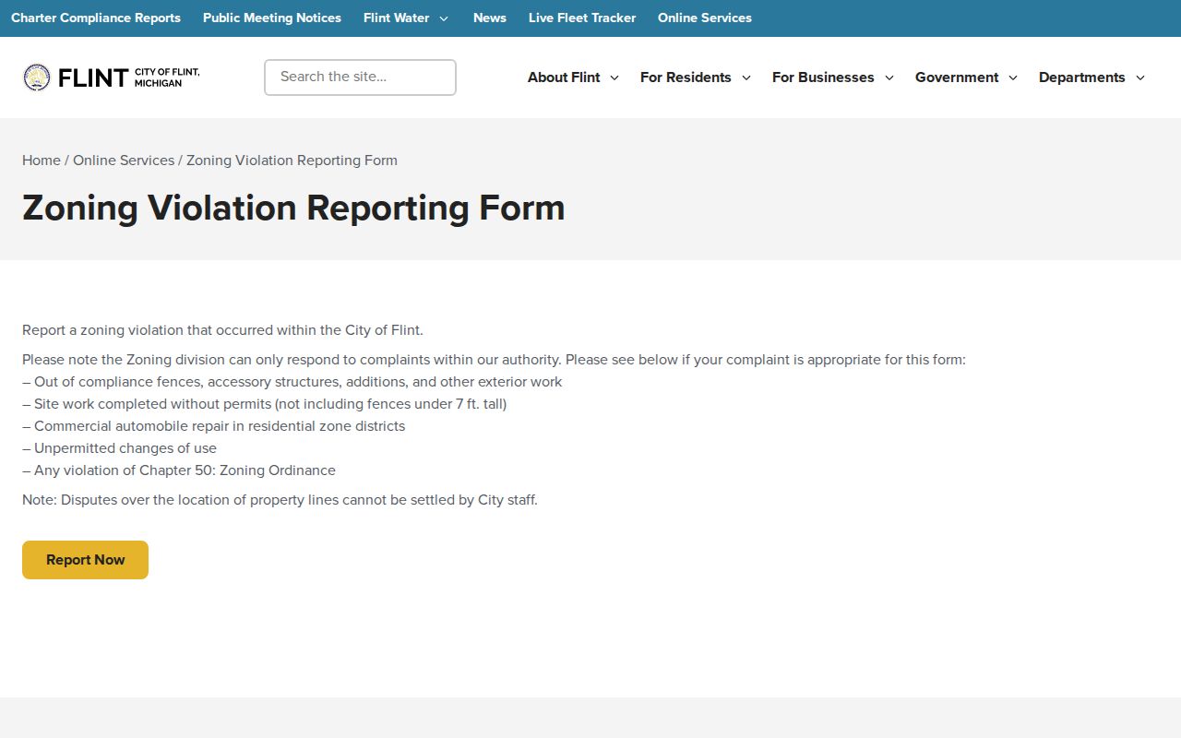
Task: Click 'Any violation of Chapter 50: Zoning Ordinance' text
Action: [179, 470]
